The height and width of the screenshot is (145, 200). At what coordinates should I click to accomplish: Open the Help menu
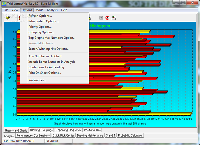click(x=64, y=10)
